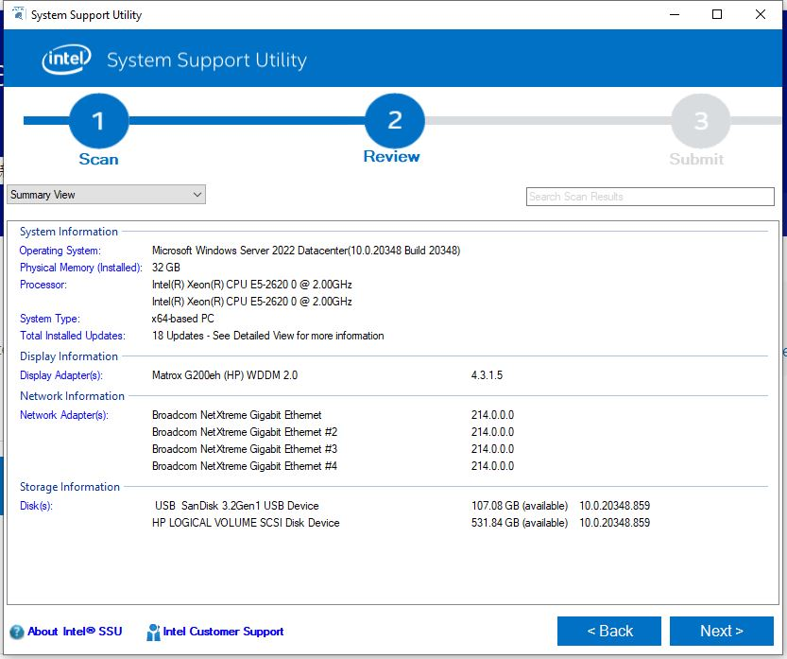The width and height of the screenshot is (787, 659).
Task: Click Broadcom NetXtreme Gigabit Ethernet #2
Action: (x=245, y=432)
